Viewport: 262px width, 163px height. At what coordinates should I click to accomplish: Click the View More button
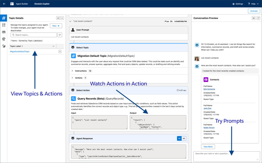208,147
